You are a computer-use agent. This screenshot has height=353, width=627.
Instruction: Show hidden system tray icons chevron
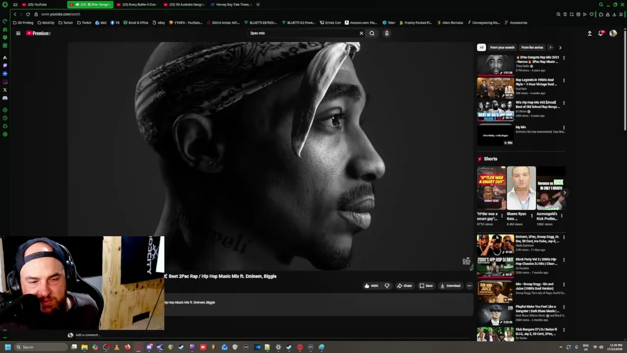[x=561, y=347]
